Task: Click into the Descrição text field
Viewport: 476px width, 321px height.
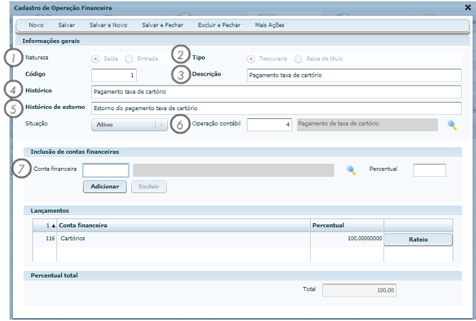Action: click(354, 75)
